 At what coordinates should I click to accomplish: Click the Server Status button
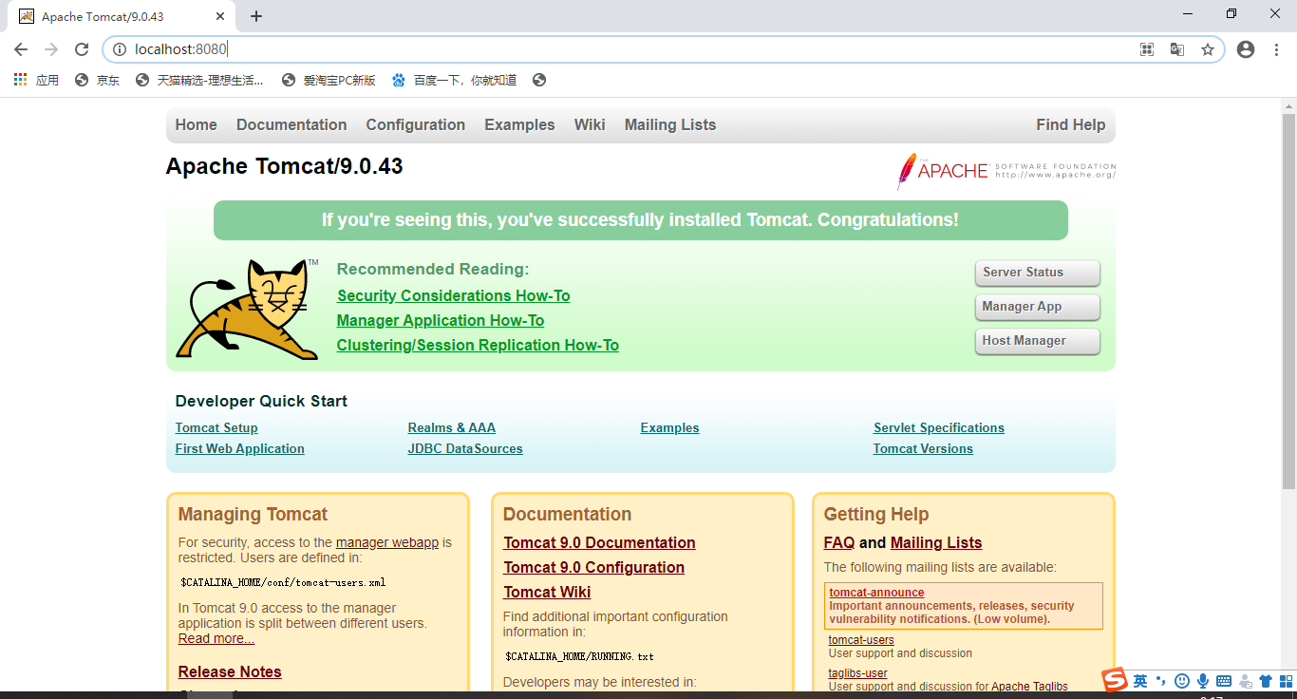pos(1037,273)
